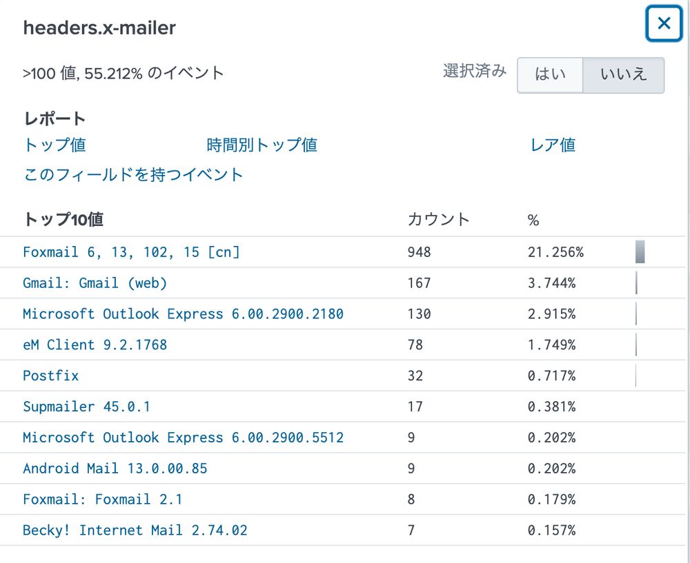The height and width of the screenshot is (563, 690).
Task: Click the >100 値, 55.212% summary text
Action: click(x=124, y=73)
